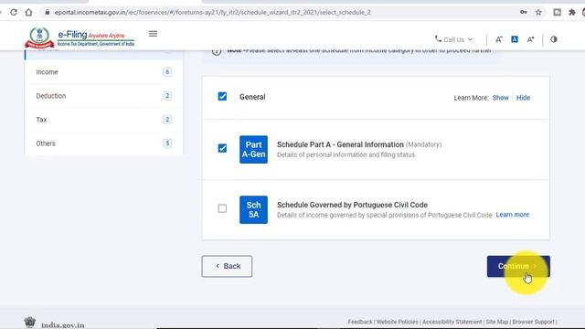Click Show next to Learn More

pos(500,98)
